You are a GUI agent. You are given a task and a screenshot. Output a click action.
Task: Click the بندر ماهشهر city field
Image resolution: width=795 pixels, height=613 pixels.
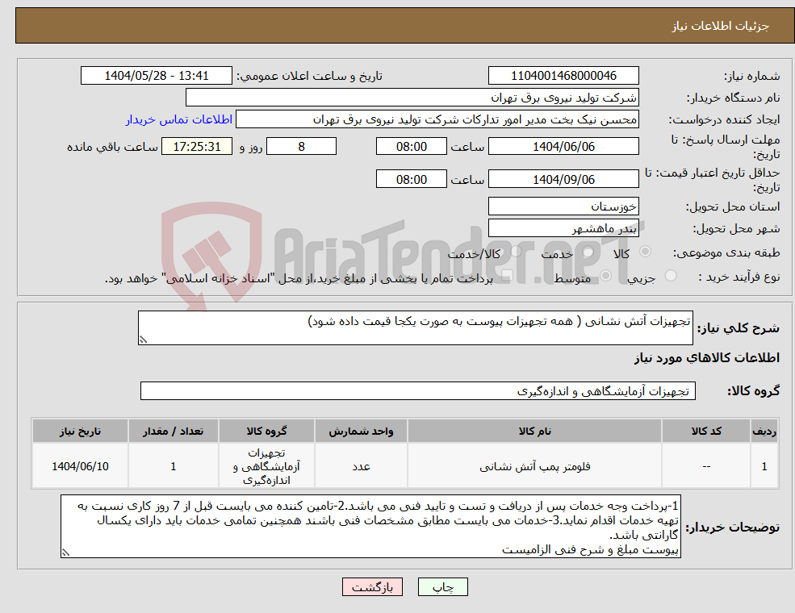pos(563,227)
